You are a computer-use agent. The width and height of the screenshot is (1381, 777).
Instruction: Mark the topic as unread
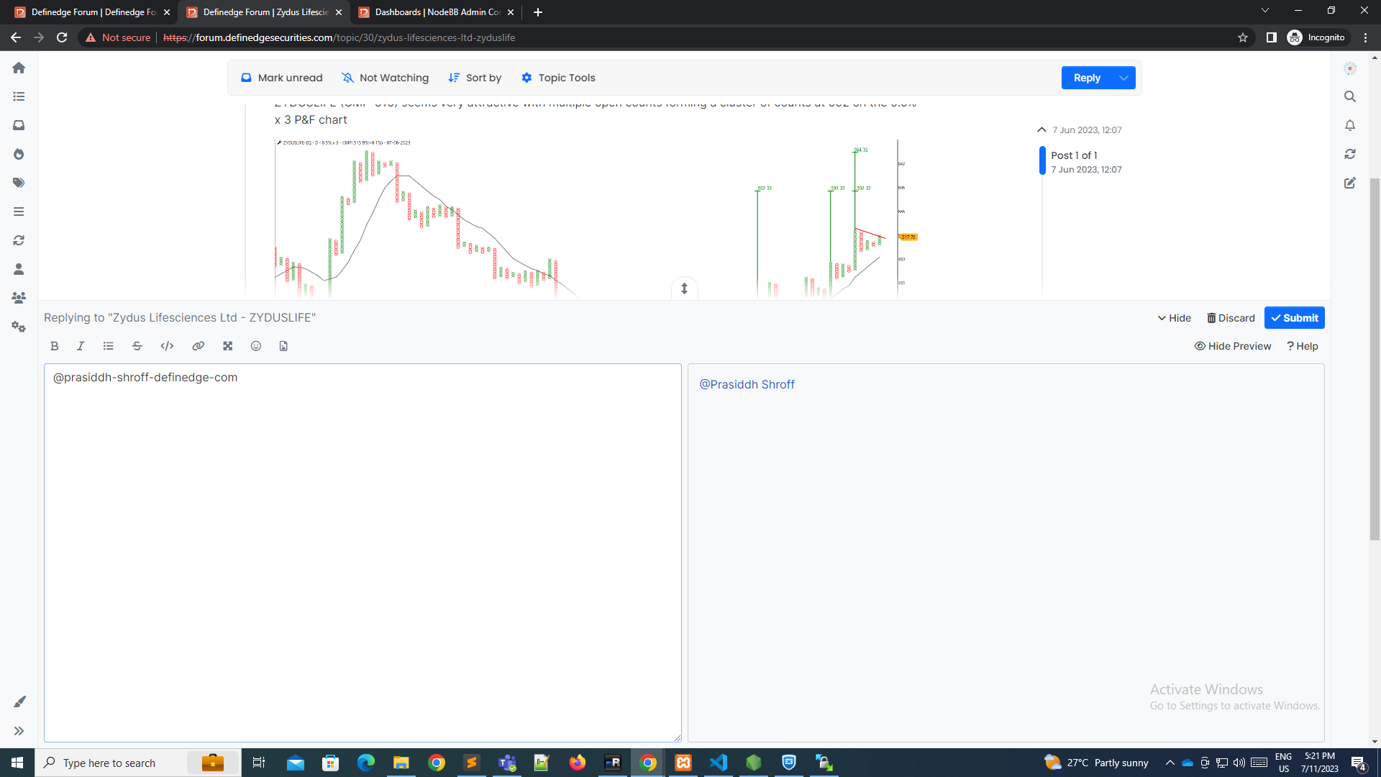[281, 78]
